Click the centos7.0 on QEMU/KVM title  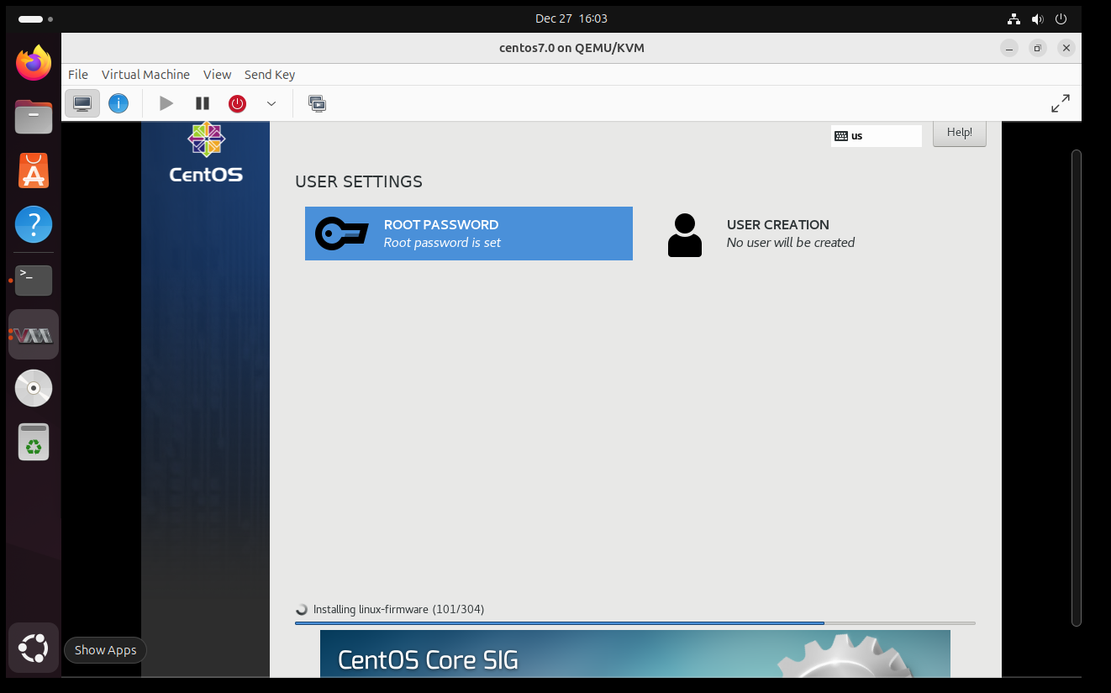pos(571,48)
